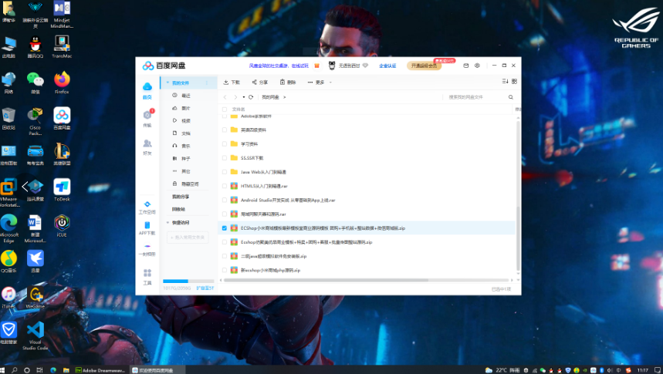Click the back navigation arrow

(225, 97)
